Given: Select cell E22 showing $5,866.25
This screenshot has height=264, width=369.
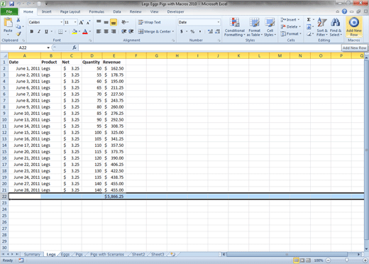Looking at the screenshot, I should coord(114,197).
